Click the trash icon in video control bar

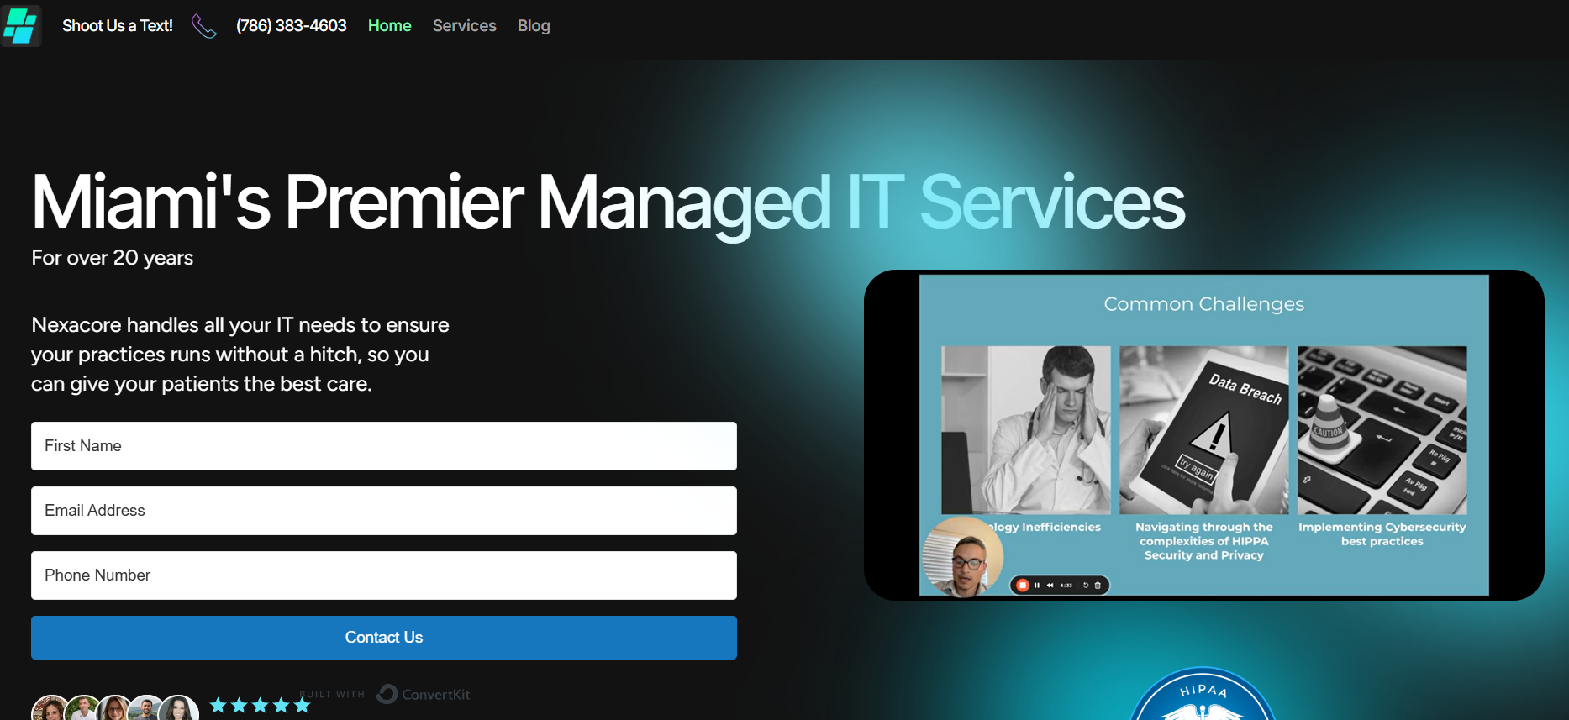1098,586
